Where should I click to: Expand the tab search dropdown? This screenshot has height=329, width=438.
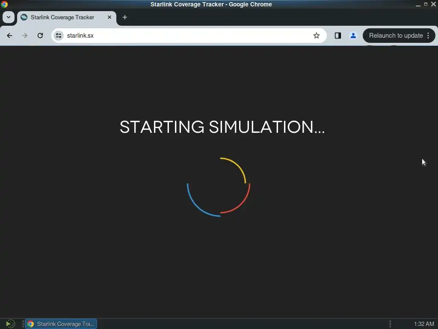[9, 17]
